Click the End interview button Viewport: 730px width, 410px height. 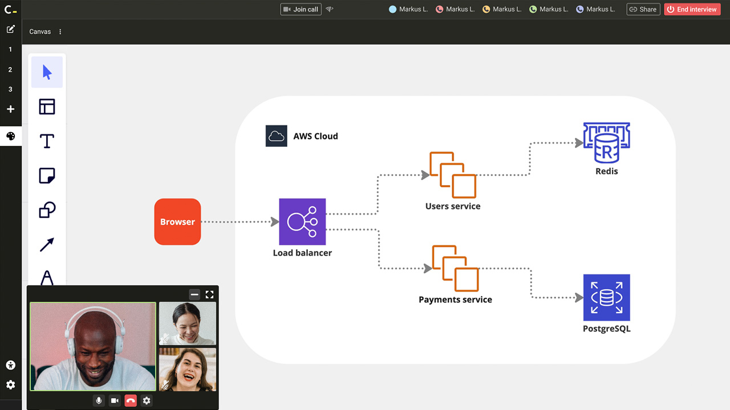(692, 9)
